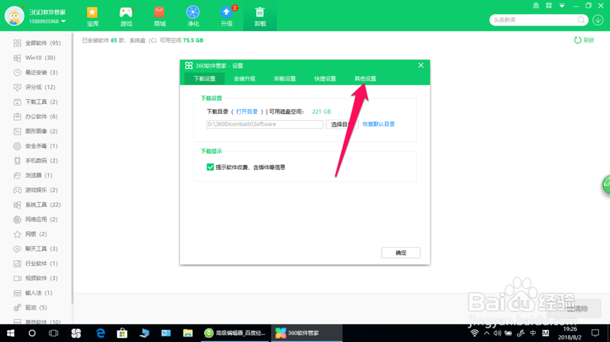
Task: Open the 商城 store section
Action: click(x=159, y=16)
